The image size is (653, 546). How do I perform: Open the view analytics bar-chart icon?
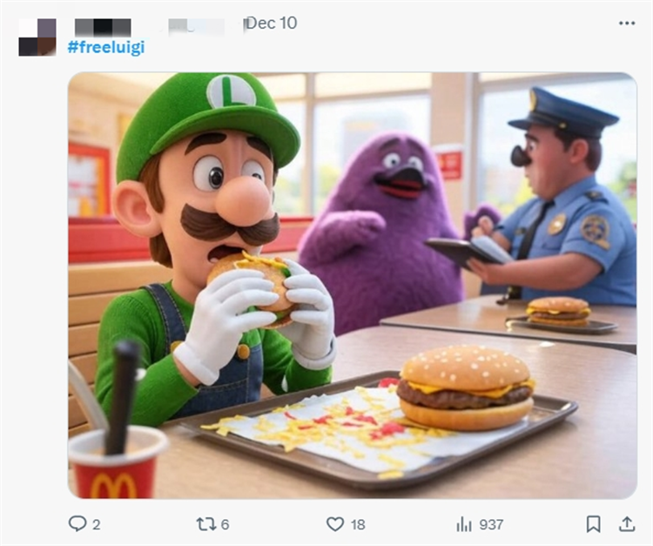tap(464, 523)
